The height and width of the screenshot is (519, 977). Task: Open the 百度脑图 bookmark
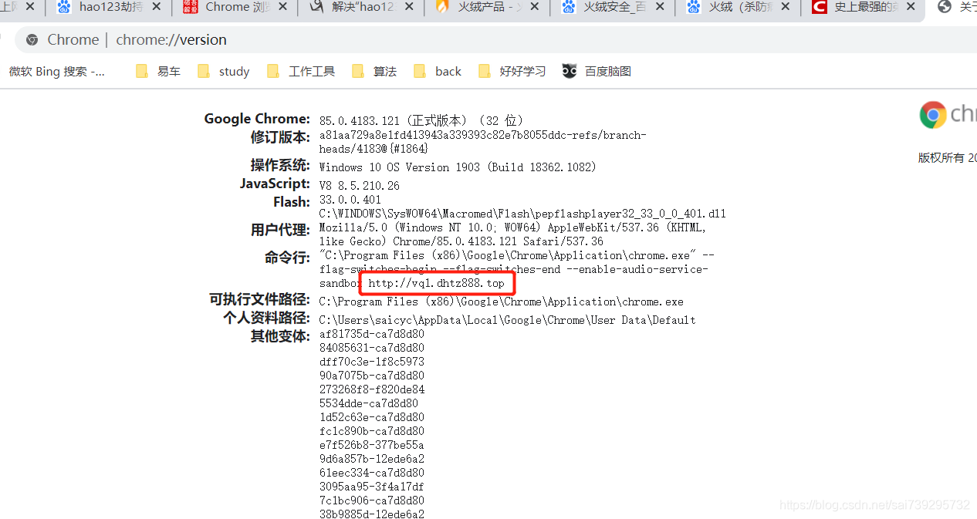(597, 71)
